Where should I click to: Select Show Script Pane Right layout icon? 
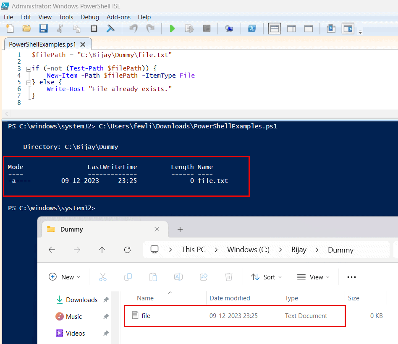point(292,28)
